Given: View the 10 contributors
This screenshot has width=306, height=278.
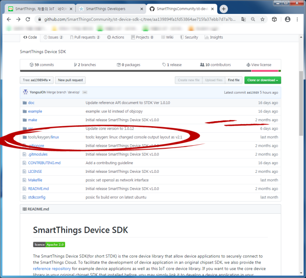Looking at the screenshot, I should [x=215, y=65].
